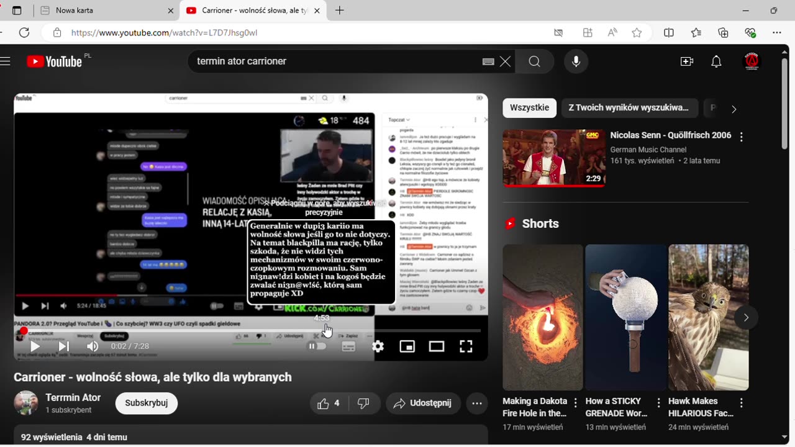Refresh the page in browser

click(24, 33)
